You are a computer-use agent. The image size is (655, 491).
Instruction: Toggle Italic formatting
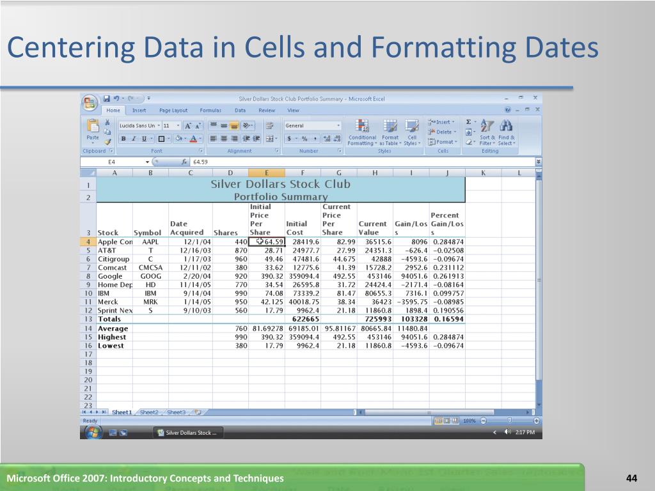coord(134,139)
